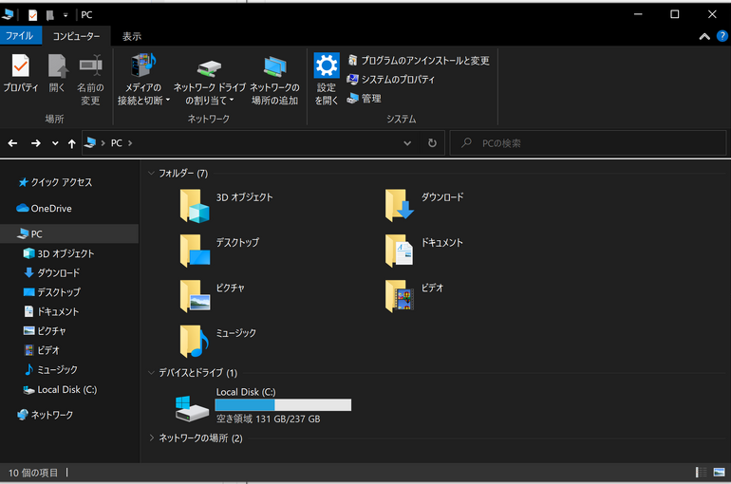Select デスクトップ in the sidebar
Viewport: 731px width, 484px height.
click(x=52, y=292)
